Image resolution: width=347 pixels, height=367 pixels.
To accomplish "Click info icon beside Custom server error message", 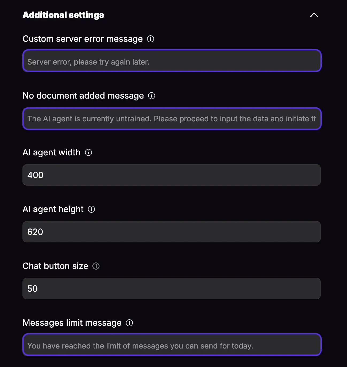I will tap(151, 39).
